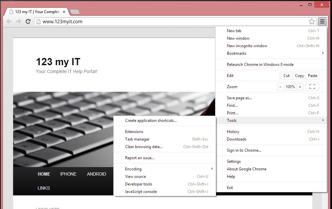Go to the IPHONE nav link
This screenshot has height=209, width=332.
tap(68, 174)
